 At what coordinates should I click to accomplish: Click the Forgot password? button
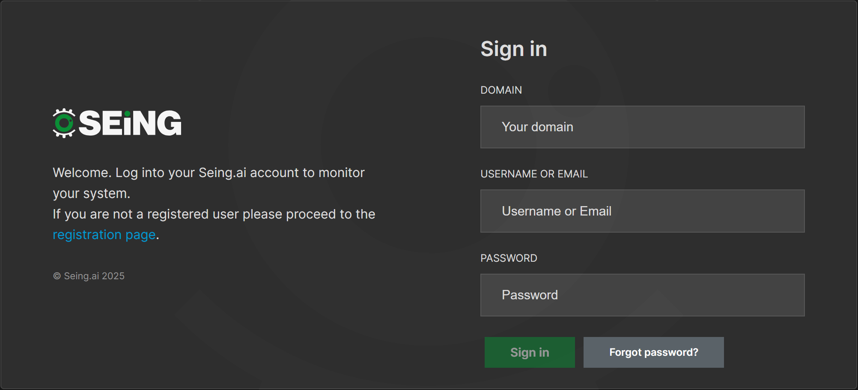coord(653,352)
